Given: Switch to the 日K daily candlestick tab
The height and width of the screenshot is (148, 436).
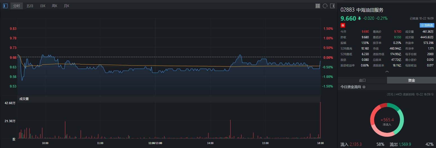Looking at the screenshot, I should pyautogui.click(x=43, y=6).
